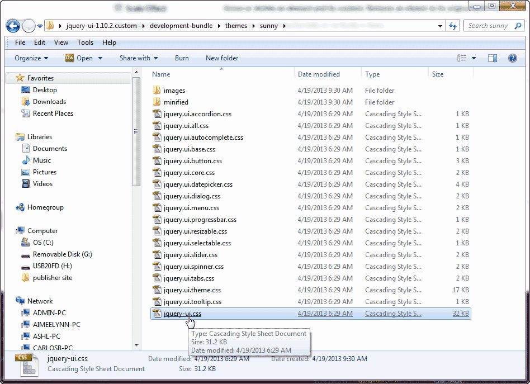Click the publisher site folder icon
The width and height of the screenshot is (530, 384).
click(25, 278)
